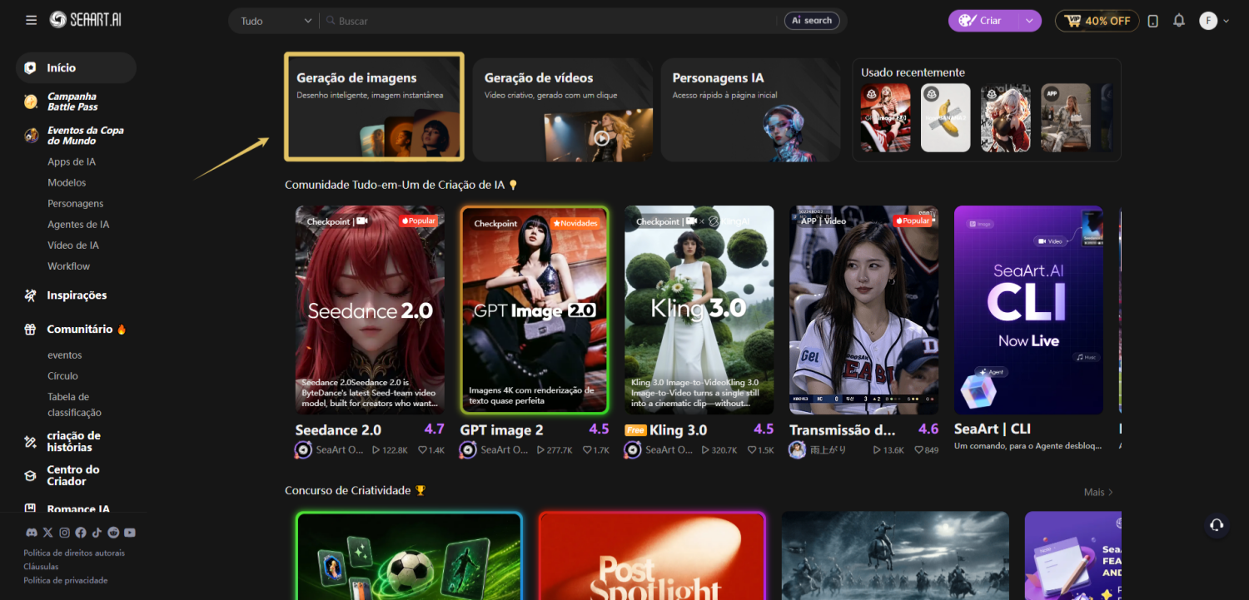1249x600 pixels.
Task: Open the TikTok social link
Action: coord(97,533)
